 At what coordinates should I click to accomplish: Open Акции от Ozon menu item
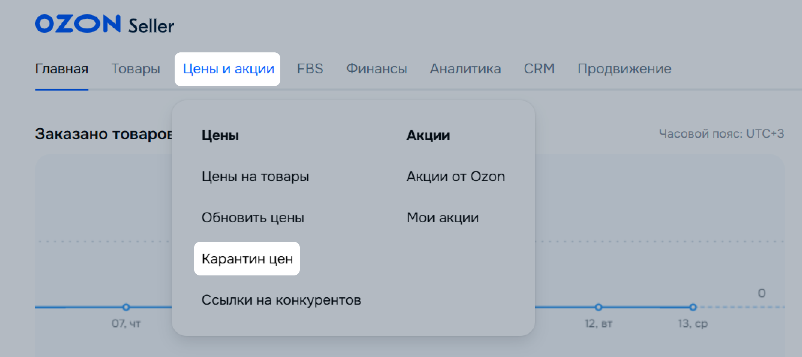(x=456, y=176)
